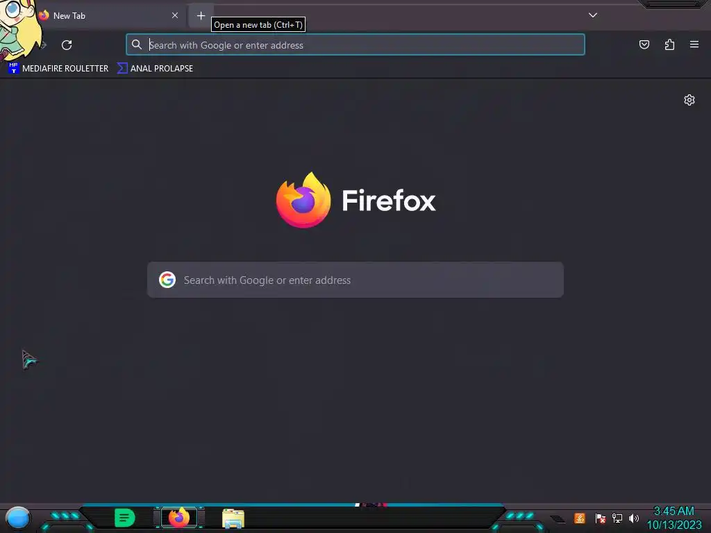Open the bookmark with the sigma icon

[155, 69]
